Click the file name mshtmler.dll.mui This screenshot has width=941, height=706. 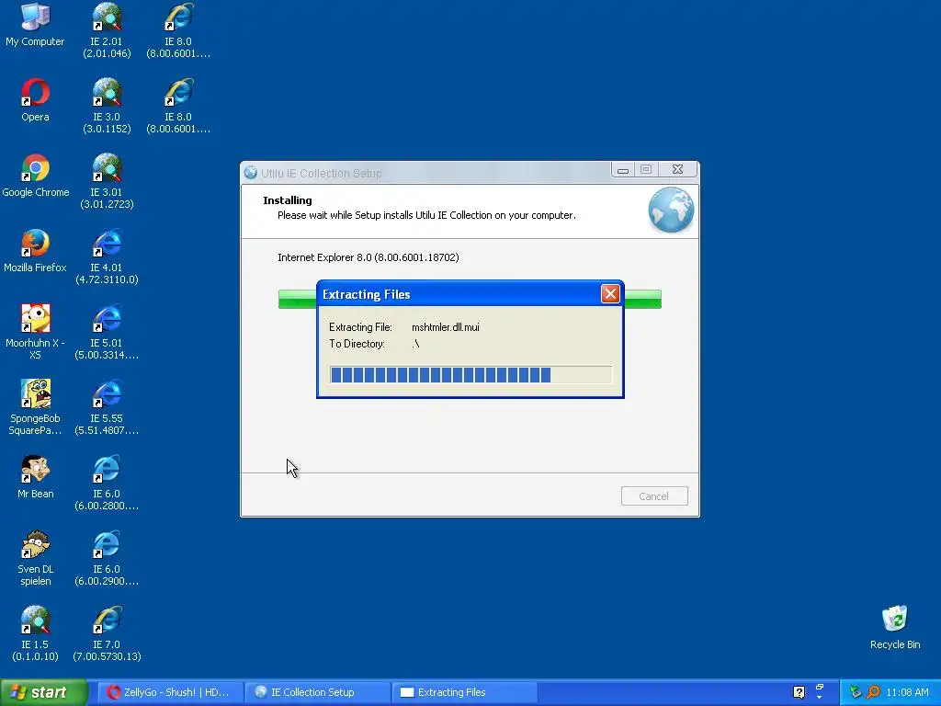point(446,327)
